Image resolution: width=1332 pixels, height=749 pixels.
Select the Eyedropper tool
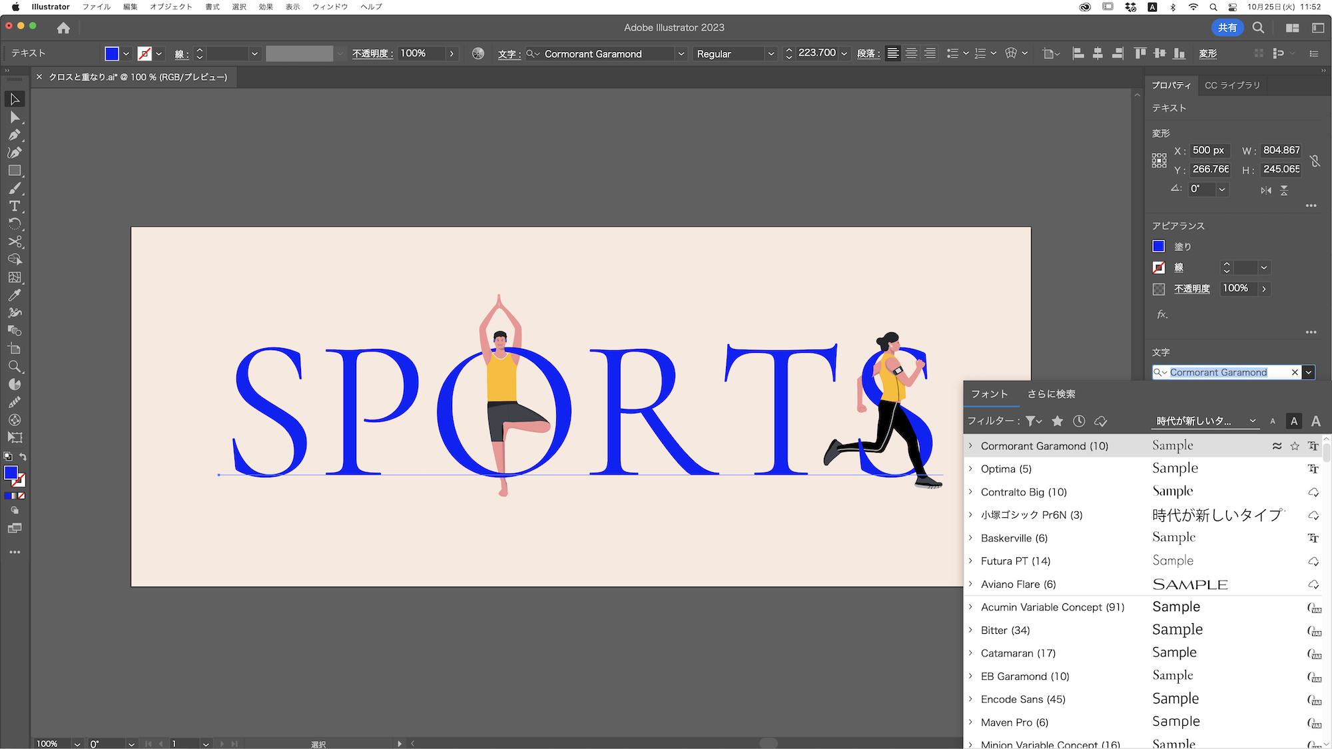coord(15,295)
